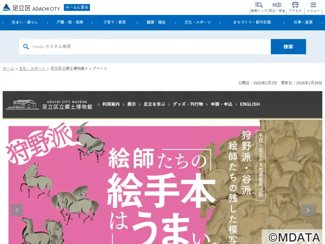The height and width of the screenshot is (244, 325).
Task: Open the 検索トップ search icon
Action: (259, 7)
